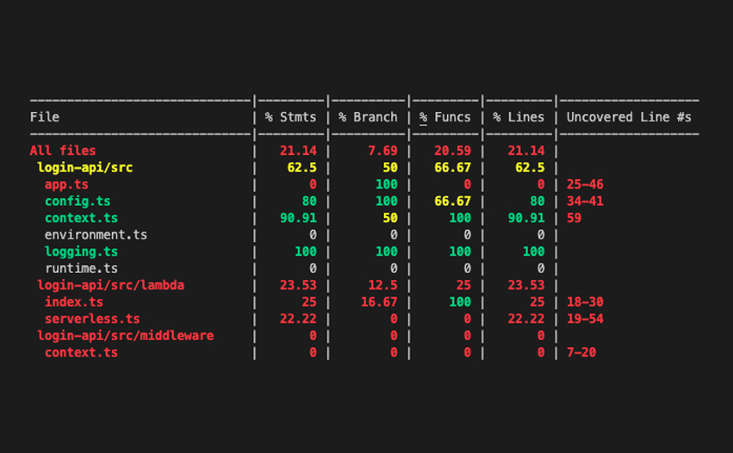Viewport: 733px width, 453px height.
Task: Click the '12.5' branch value for lambda
Action: pyautogui.click(x=382, y=285)
